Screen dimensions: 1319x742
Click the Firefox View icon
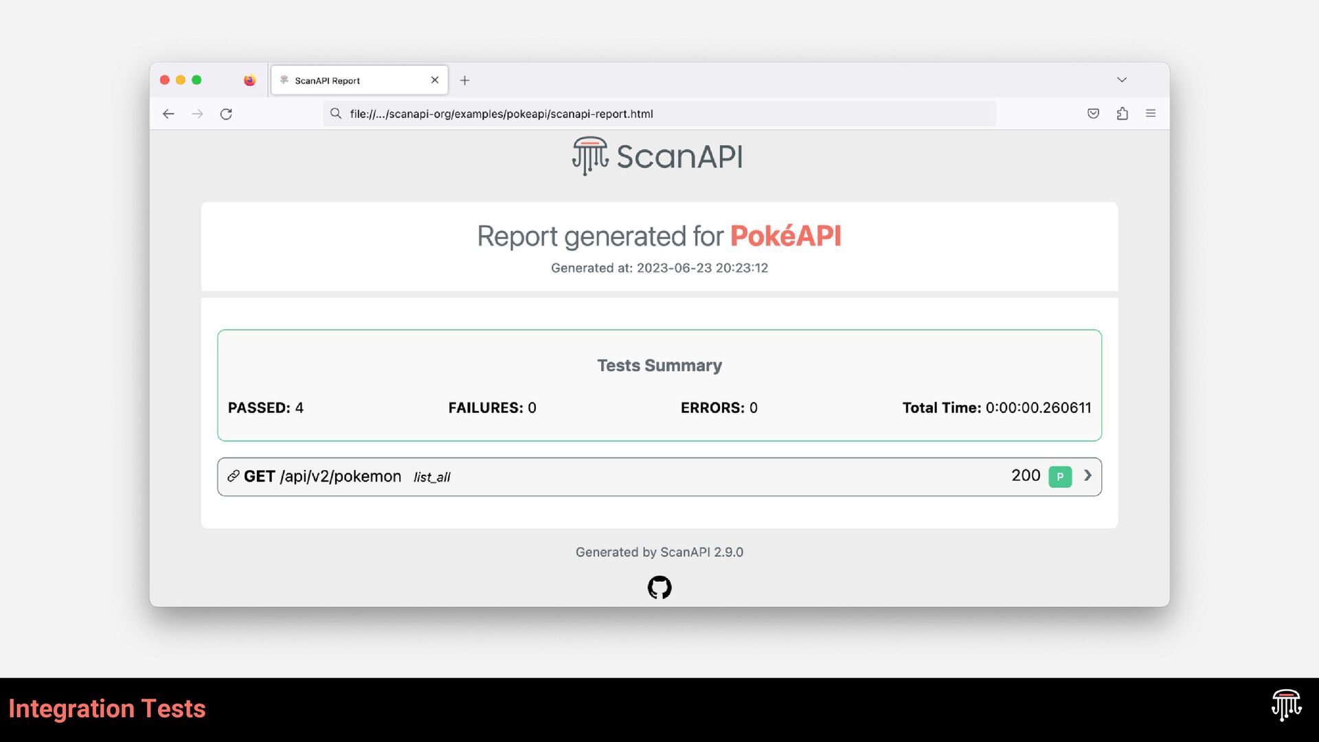tap(249, 80)
